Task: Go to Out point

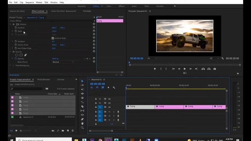Action: click(196, 69)
